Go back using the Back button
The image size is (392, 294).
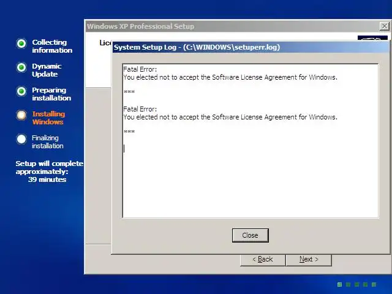[263, 260]
